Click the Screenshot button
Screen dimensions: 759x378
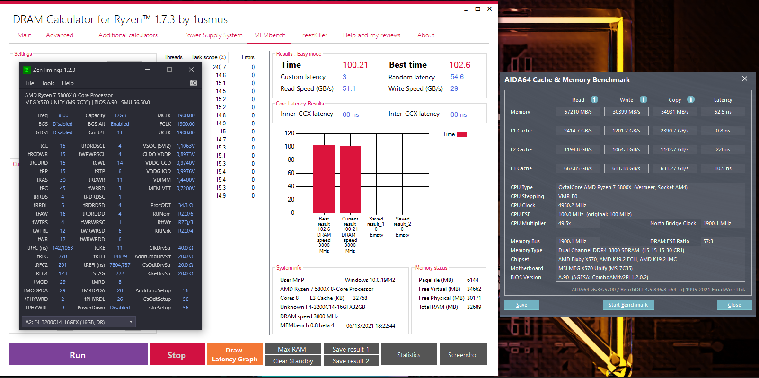coord(463,354)
